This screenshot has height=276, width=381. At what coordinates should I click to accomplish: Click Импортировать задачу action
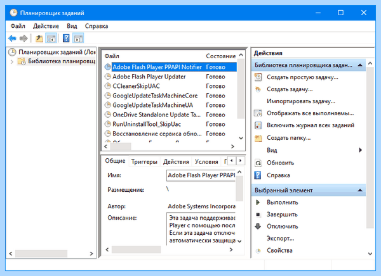click(x=301, y=101)
